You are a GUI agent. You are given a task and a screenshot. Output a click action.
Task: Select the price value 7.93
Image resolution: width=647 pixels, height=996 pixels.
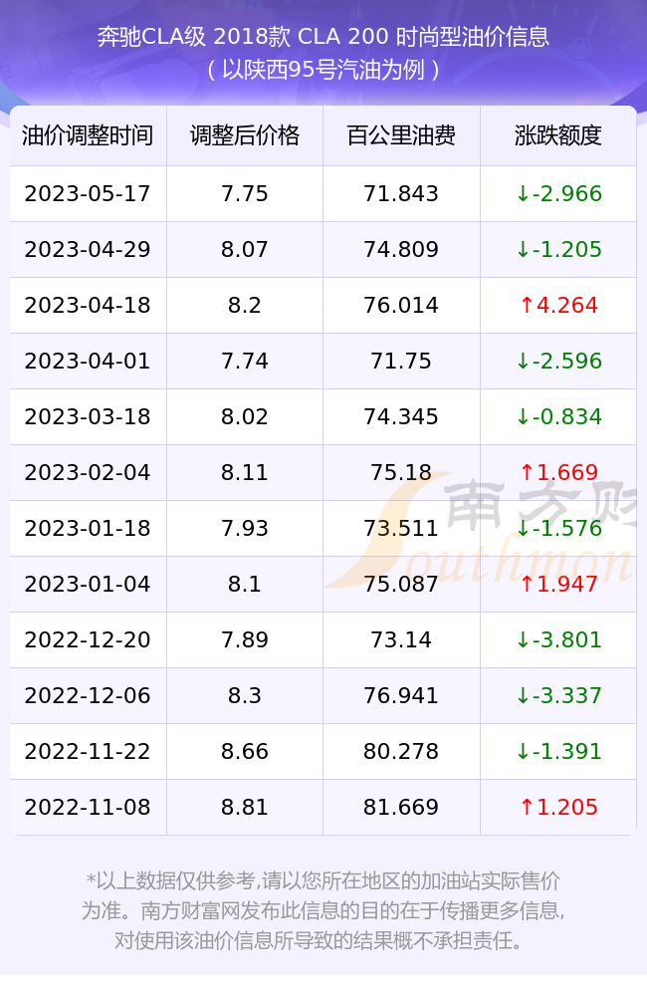[x=245, y=529]
